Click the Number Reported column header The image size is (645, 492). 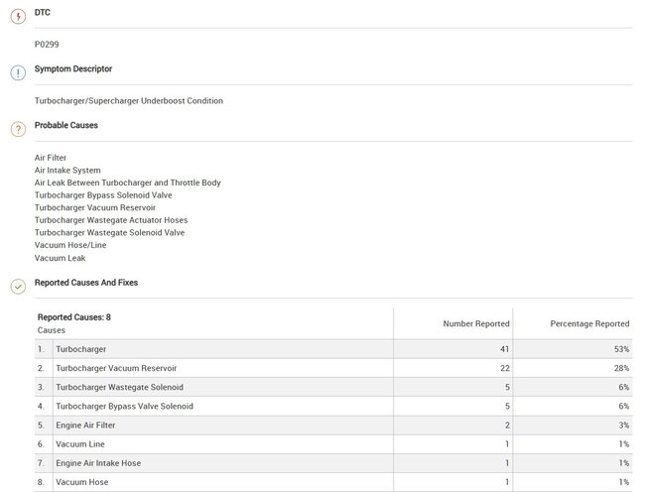click(476, 323)
